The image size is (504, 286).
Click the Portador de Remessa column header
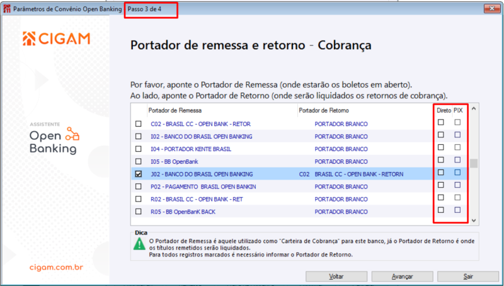(175, 110)
